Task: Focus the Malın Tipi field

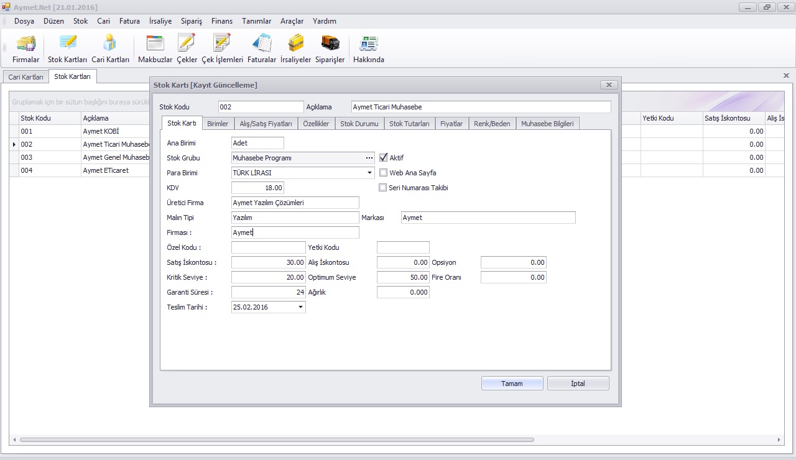Action: (x=295, y=218)
